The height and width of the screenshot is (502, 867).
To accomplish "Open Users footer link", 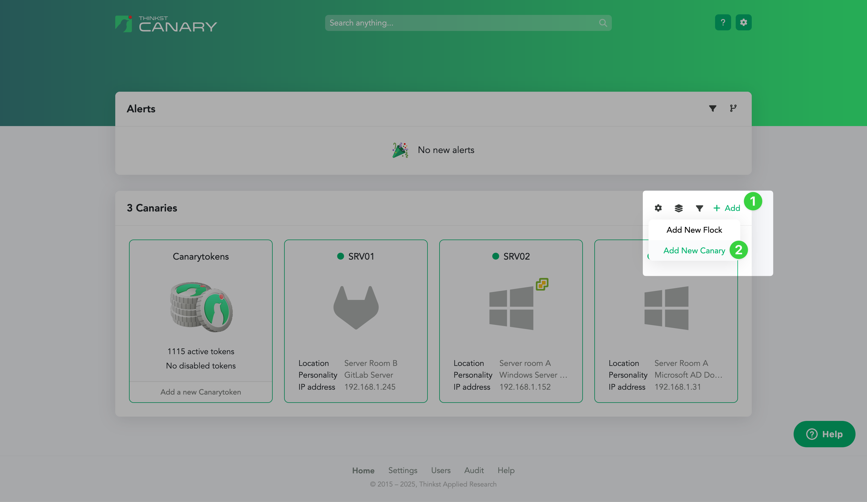I will click(440, 470).
